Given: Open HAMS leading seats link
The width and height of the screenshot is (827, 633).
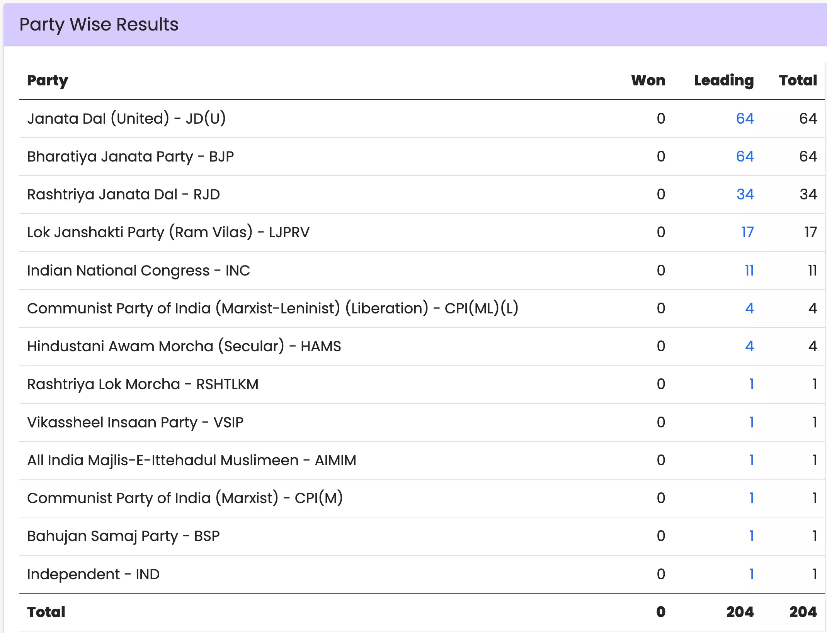Looking at the screenshot, I should [749, 346].
